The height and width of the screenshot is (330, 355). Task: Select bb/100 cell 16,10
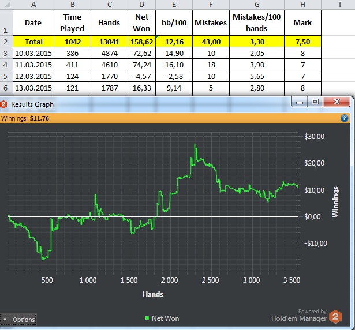174,65
